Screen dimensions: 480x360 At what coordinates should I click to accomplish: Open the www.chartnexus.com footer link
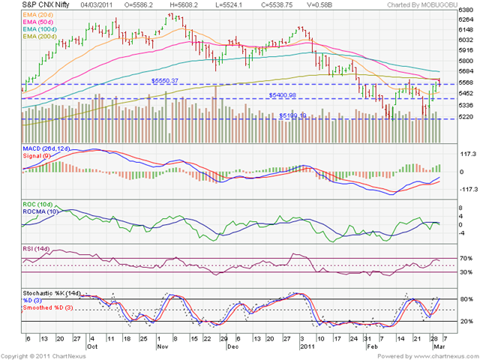445,356
